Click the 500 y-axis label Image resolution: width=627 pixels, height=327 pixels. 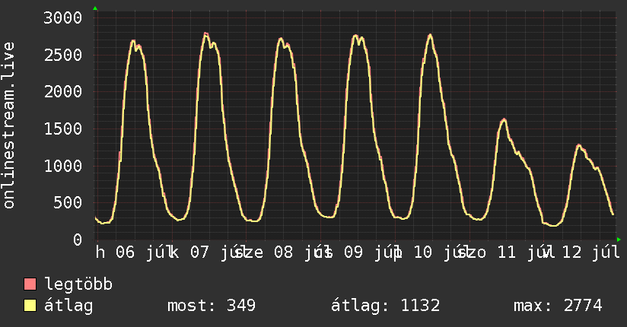(68, 203)
